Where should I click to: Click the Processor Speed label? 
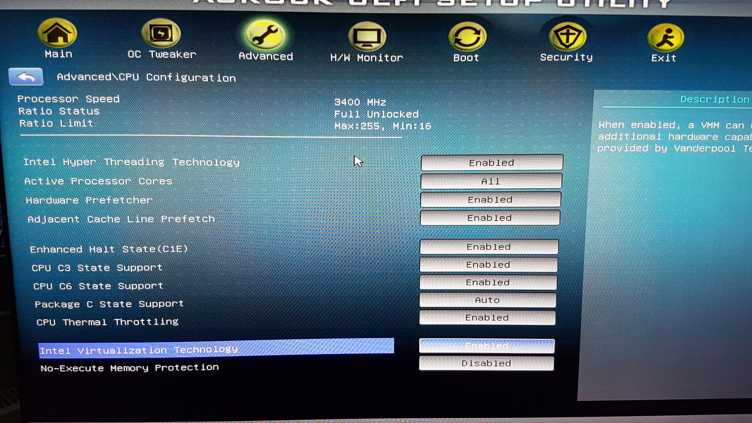(x=69, y=99)
